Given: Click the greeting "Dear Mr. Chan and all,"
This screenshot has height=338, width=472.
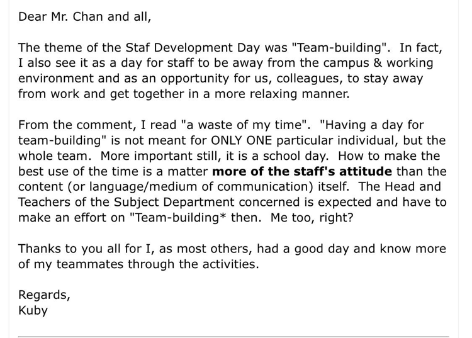Looking at the screenshot, I should (x=84, y=17).
